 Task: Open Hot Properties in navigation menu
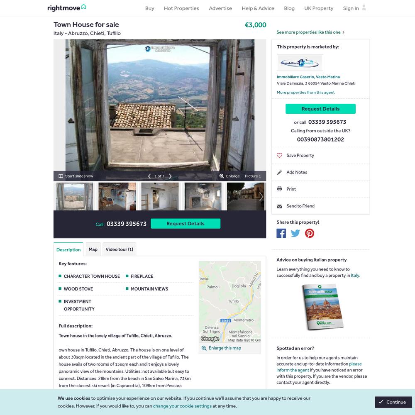[x=181, y=8]
